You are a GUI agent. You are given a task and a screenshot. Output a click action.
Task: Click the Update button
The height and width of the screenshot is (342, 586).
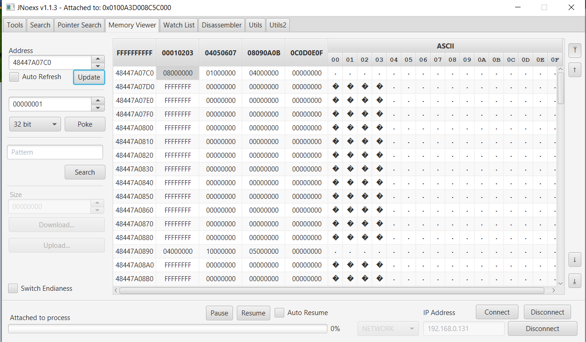(x=89, y=77)
